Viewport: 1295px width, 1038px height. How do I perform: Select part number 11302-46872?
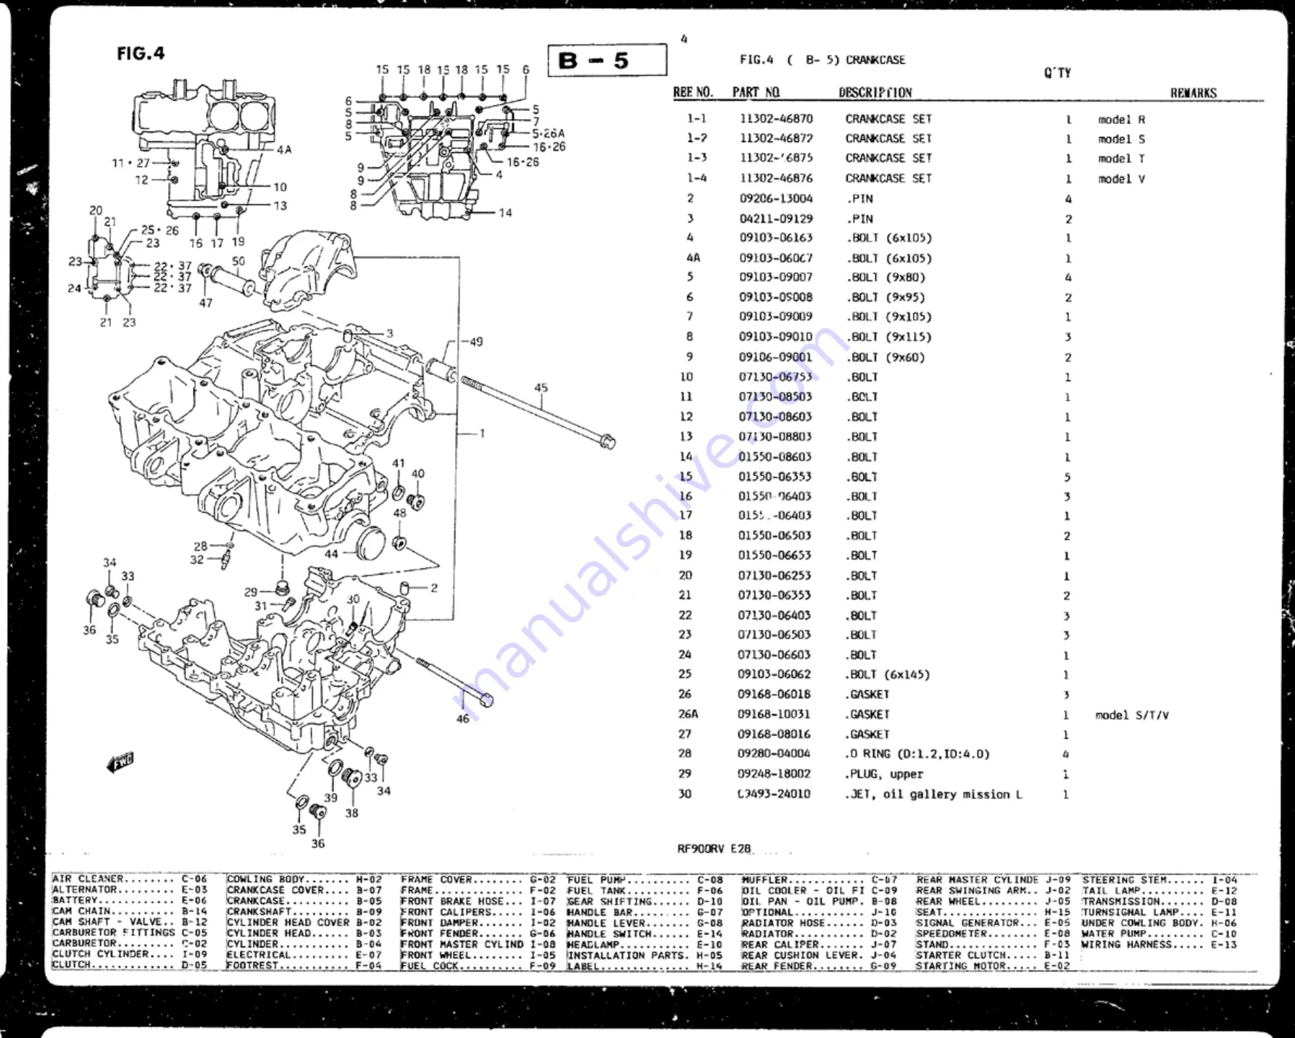(776, 138)
